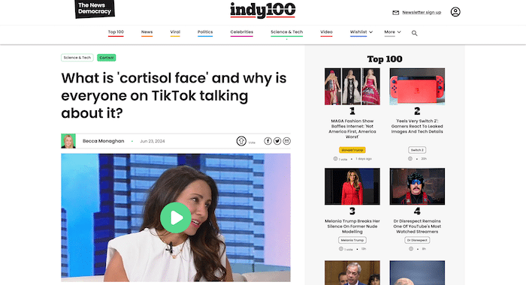Vote icon under MAGA Fashion Show story
The image size is (526, 285).
pyautogui.click(x=335, y=159)
